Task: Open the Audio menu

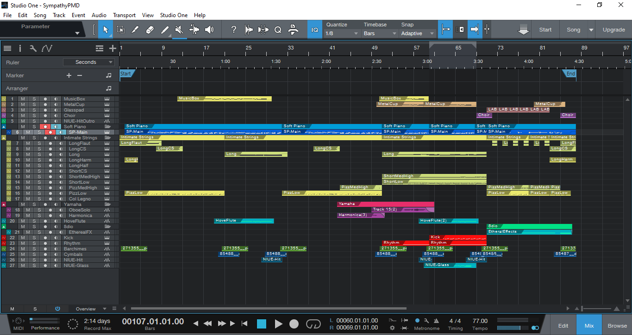Action: (99, 15)
